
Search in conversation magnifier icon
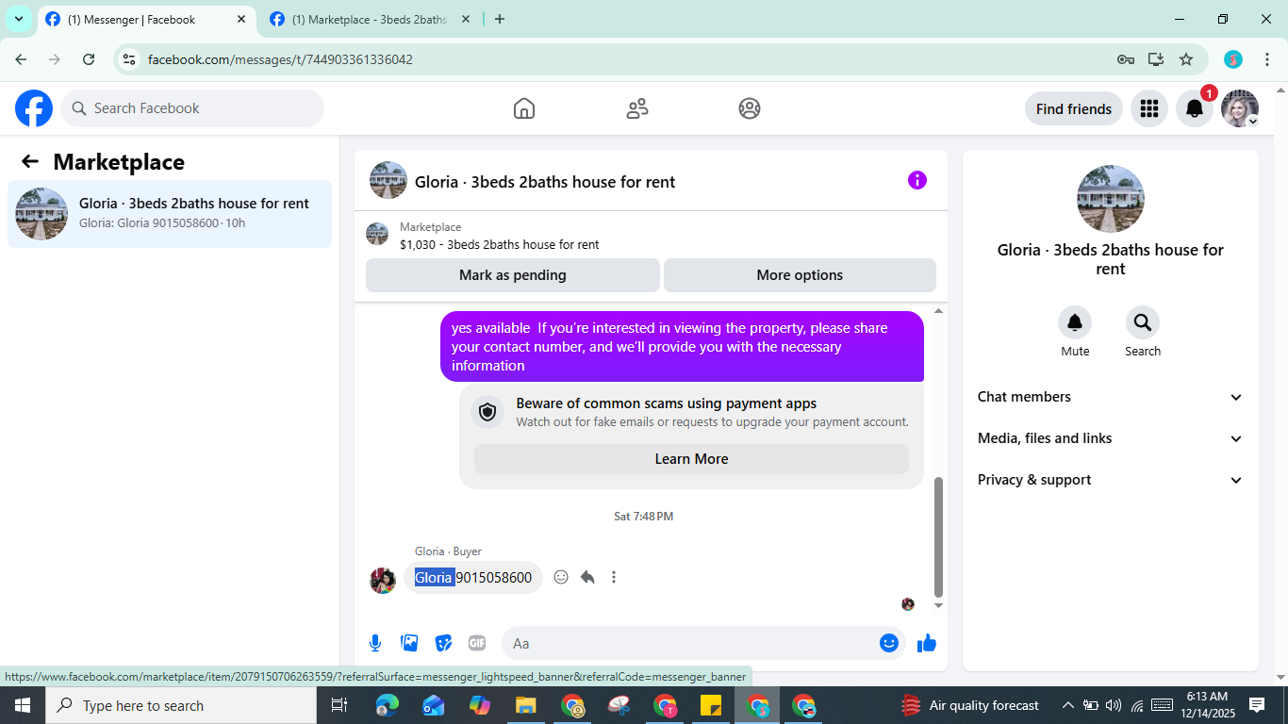coord(1143,323)
